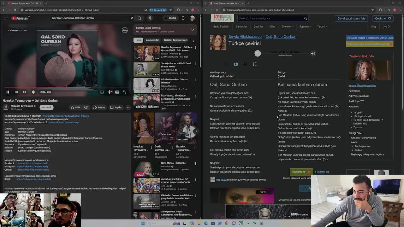
Task: Start YouTube voice search microphone
Action: click(x=150, y=18)
